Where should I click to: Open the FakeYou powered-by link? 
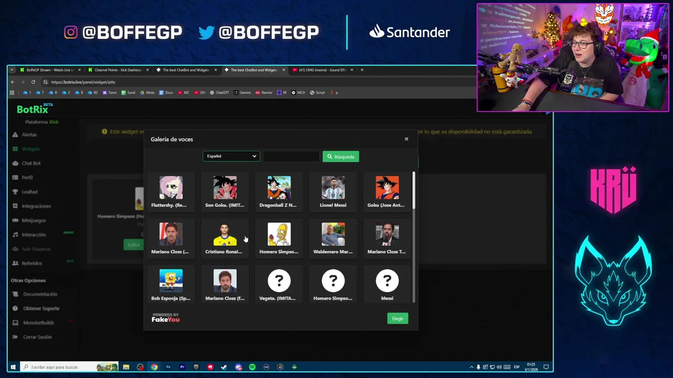[166, 318]
